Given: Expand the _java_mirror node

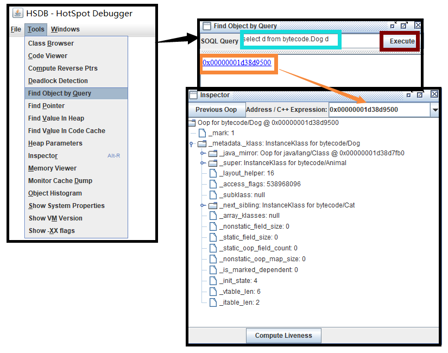Looking at the screenshot, I should [203, 154].
